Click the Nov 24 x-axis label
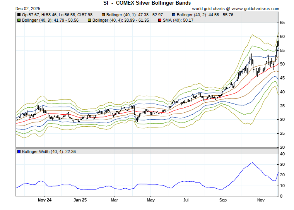Image resolution: width=294 pixels, height=210 pixels. tap(45, 200)
